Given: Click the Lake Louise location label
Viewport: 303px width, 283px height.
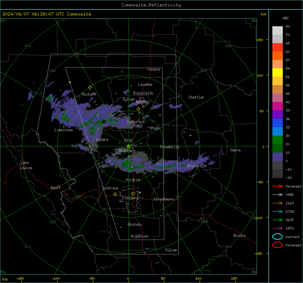Looking at the screenshot, I should tap(26, 165).
